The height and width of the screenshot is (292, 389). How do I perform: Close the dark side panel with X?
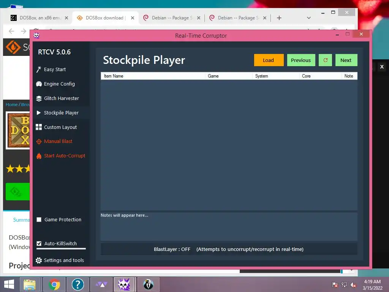pos(382,67)
